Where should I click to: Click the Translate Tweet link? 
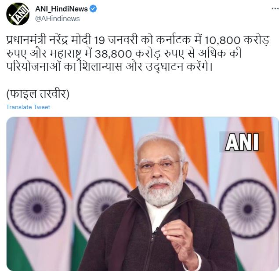click(x=28, y=107)
